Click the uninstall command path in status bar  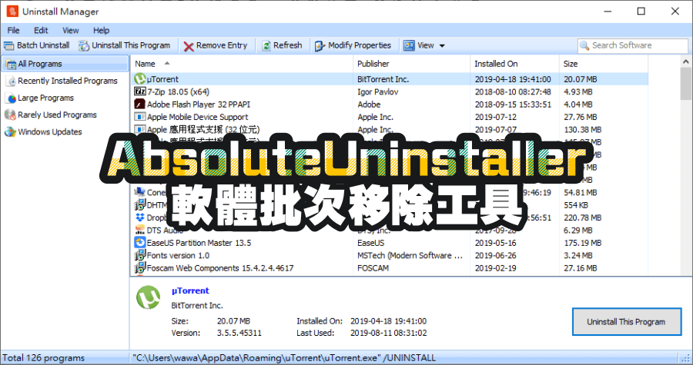(283, 358)
